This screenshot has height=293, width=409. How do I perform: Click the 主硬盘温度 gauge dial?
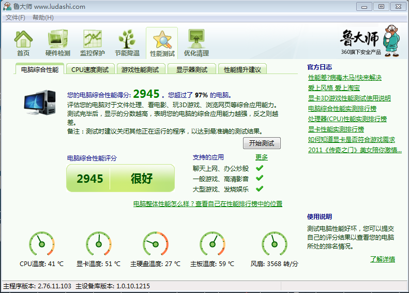click(156, 244)
